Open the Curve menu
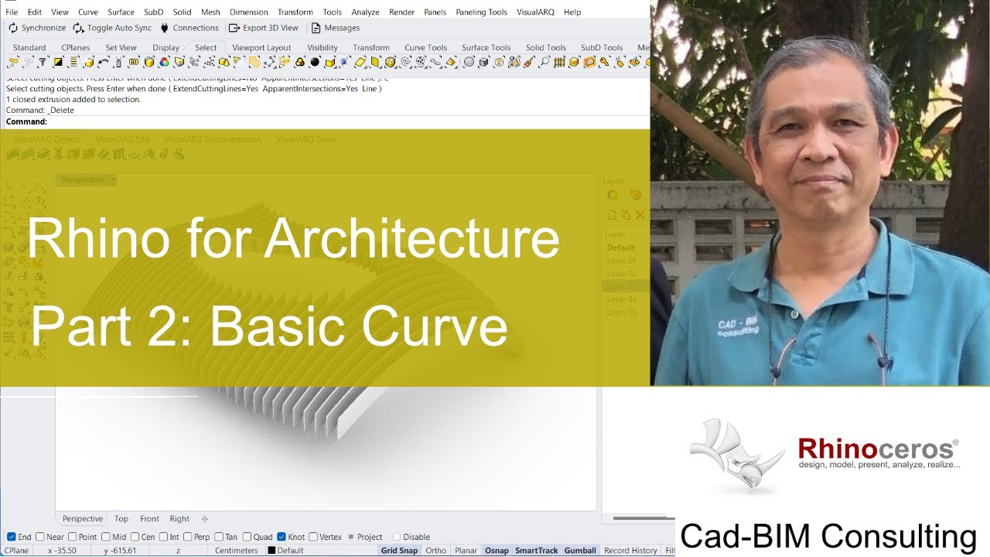990x557 pixels. (88, 12)
